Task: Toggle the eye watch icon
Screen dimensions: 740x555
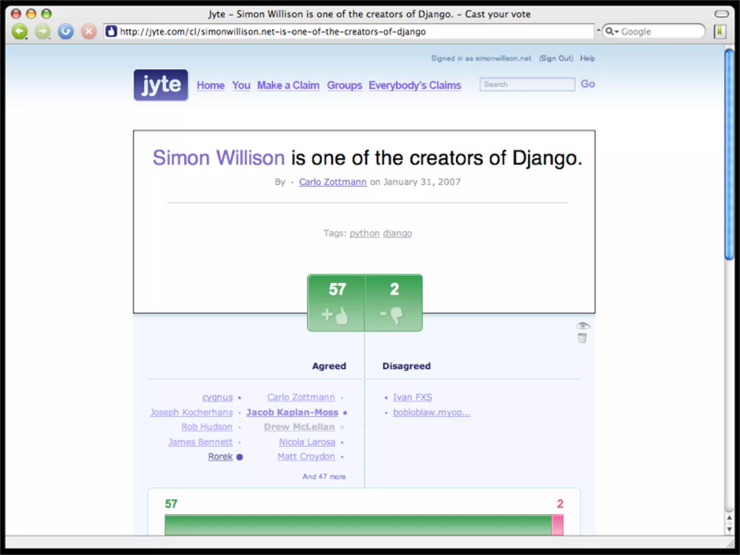Action: (x=582, y=326)
